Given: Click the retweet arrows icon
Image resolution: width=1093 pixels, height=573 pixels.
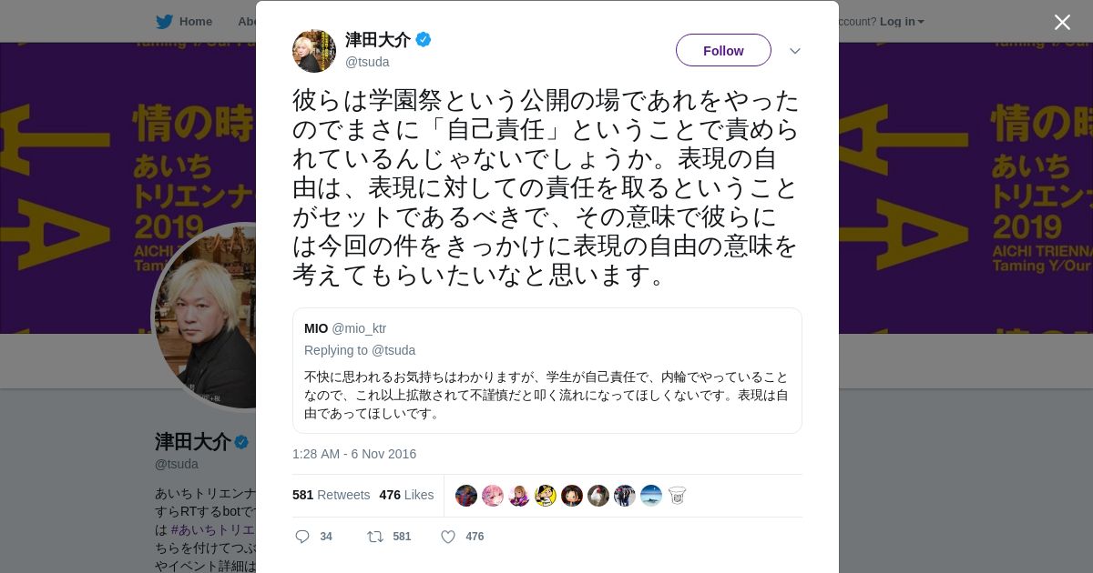Looking at the screenshot, I should [374, 537].
